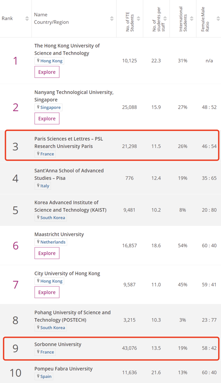Sort by Name Country/Region arrows
Viewport: 221px width, 383px height.
coord(112,18)
